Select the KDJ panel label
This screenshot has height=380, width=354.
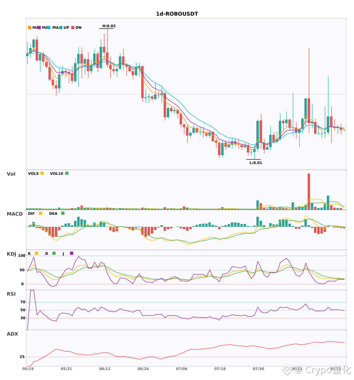click(11, 254)
